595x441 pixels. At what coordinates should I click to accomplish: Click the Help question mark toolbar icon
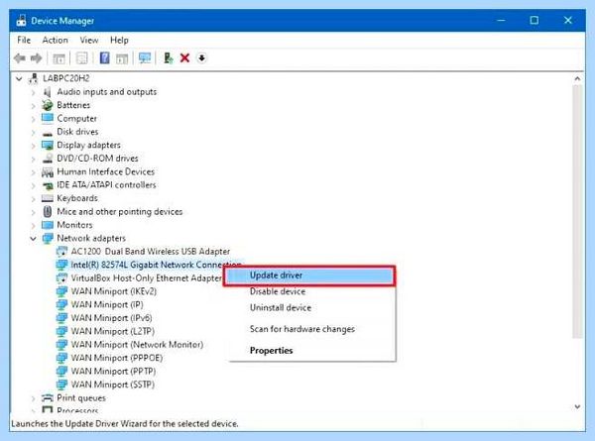(x=104, y=58)
